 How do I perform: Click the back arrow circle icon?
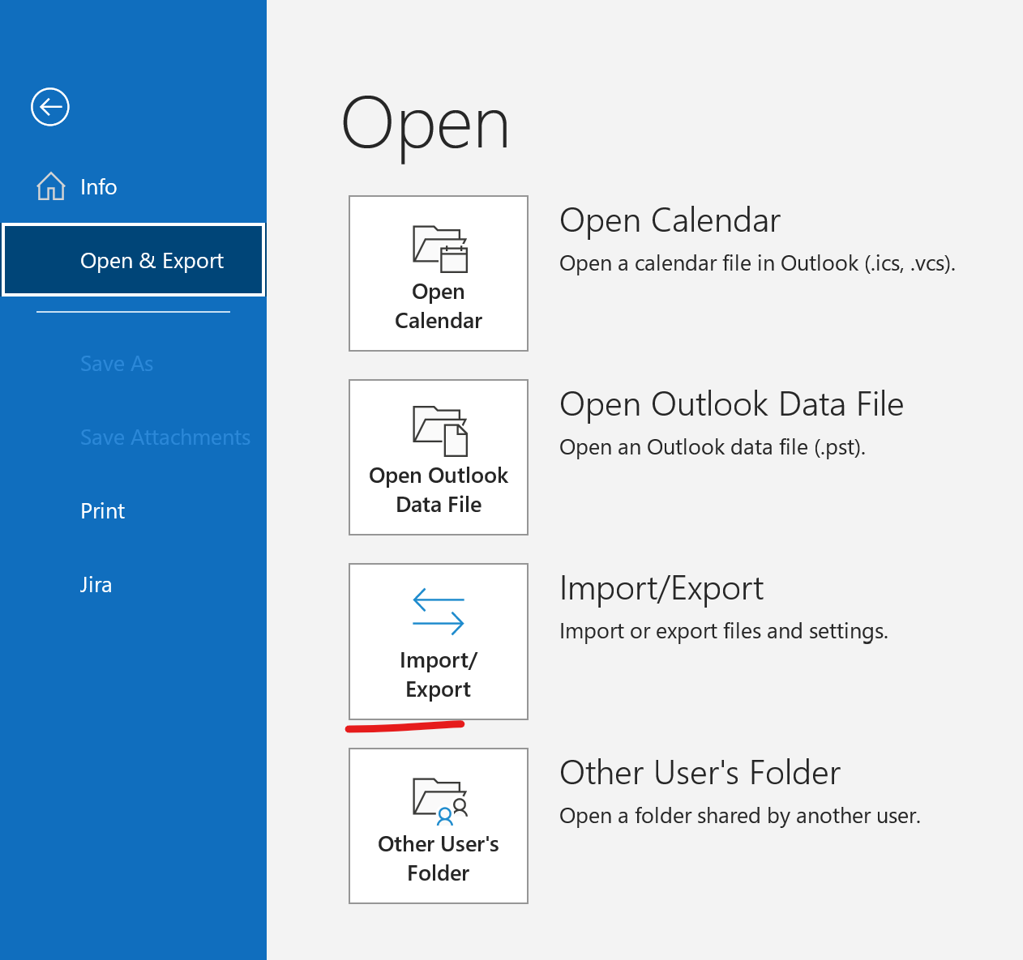point(50,107)
